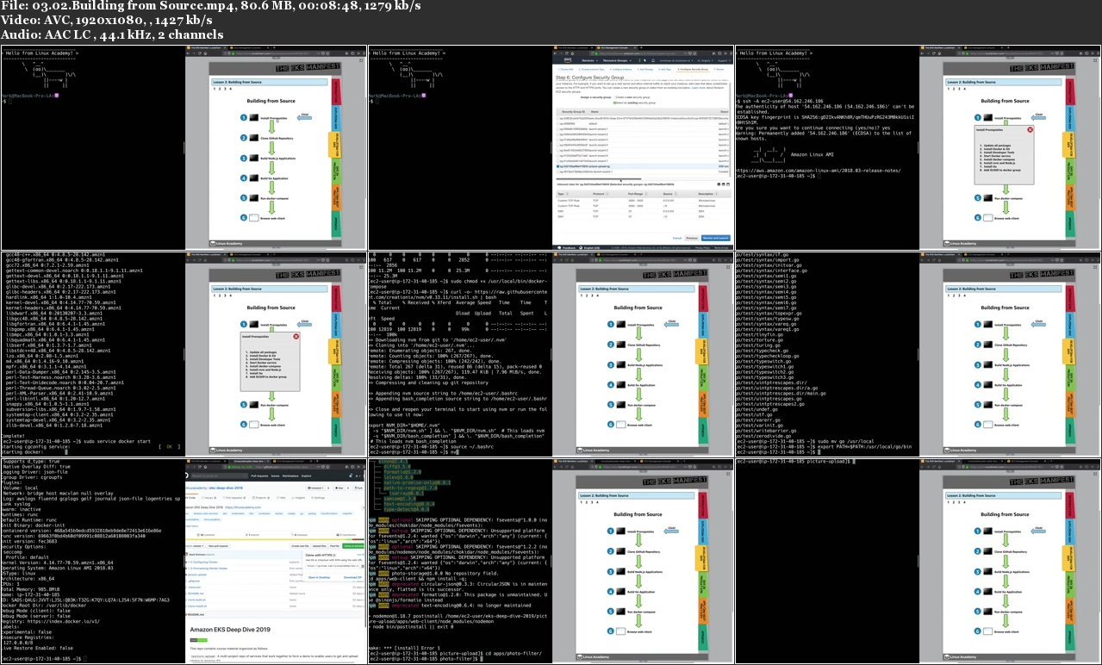Image resolution: width=1102 pixels, height=665 pixels.
Task: Click the Linux Academy logo in the ssh frame's footer
Action: click(960, 244)
